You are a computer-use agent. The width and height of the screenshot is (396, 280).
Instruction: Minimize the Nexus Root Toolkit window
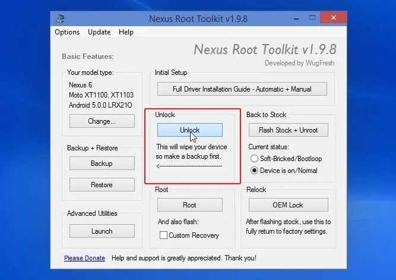296,18
